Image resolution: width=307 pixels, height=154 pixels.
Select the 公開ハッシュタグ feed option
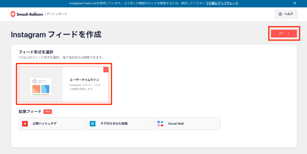(x=52, y=124)
